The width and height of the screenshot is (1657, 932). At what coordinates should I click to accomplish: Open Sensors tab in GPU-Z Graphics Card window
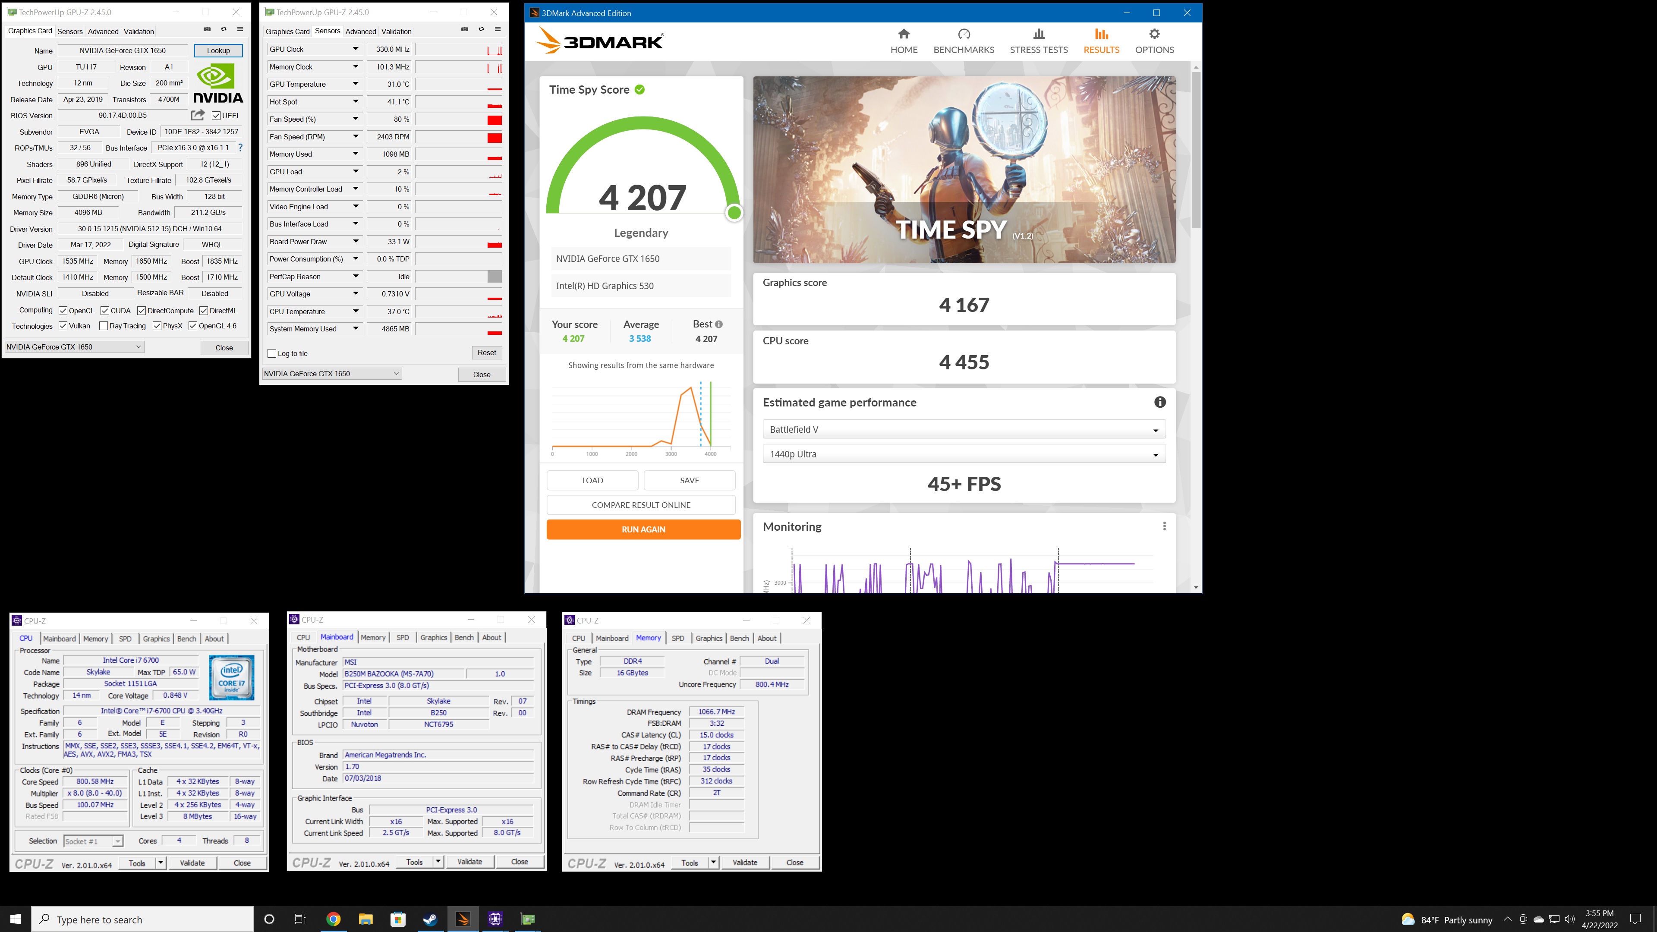tap(70, 31)
